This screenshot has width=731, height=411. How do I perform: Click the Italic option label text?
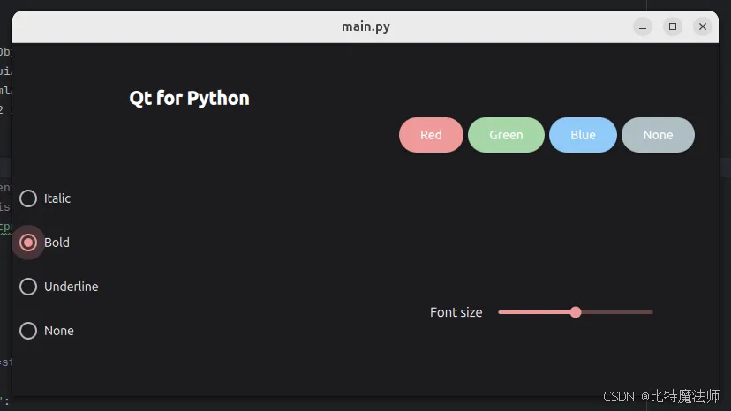tap(57, 198)
